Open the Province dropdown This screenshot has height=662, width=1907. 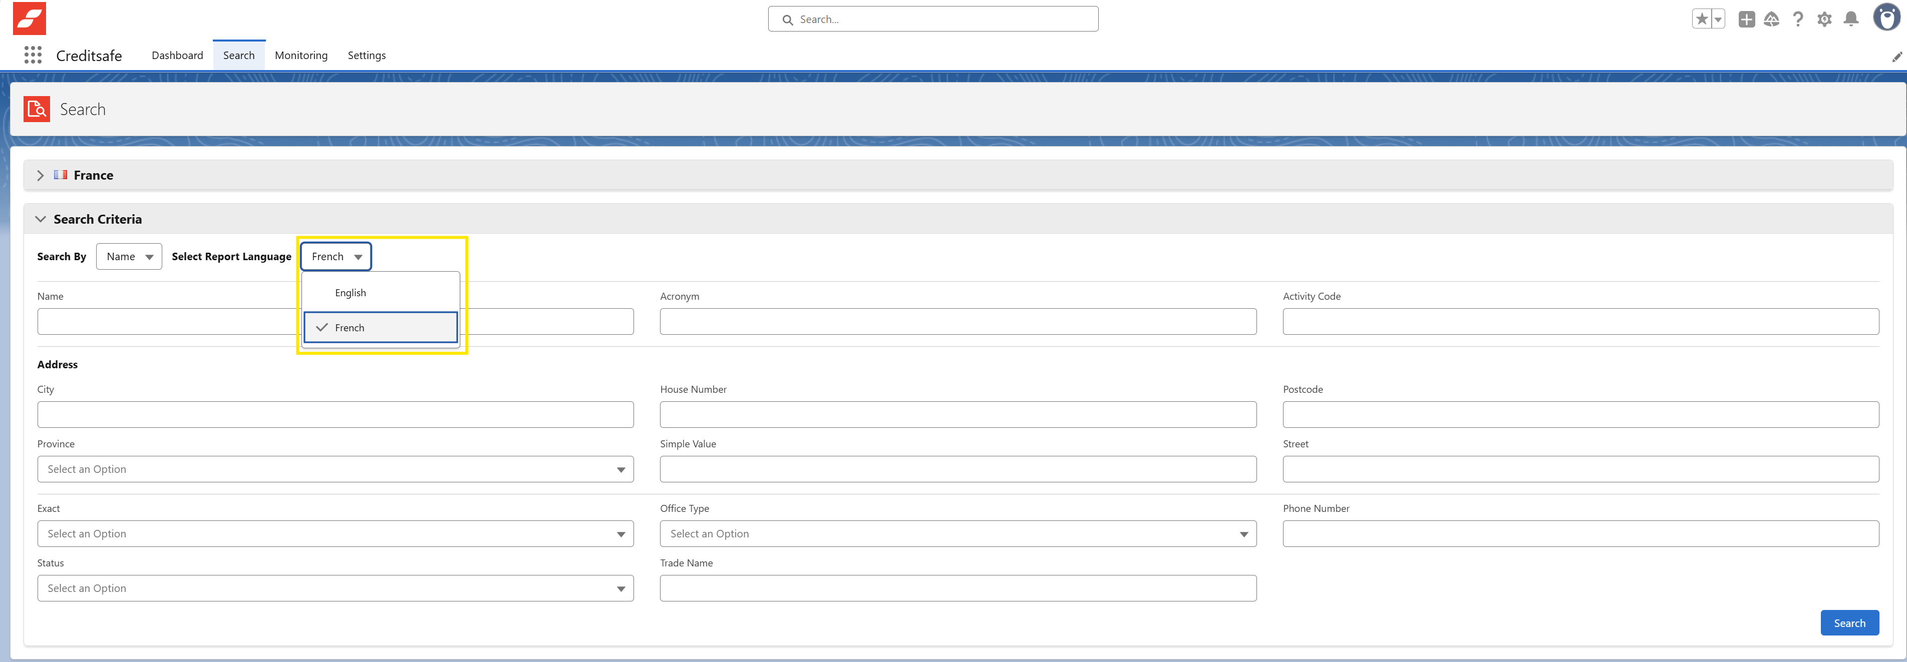[335, 469]
